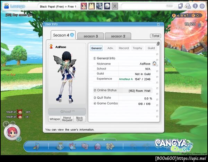Click the Ticker input field
208x162 pixels.
coord(148,6)
